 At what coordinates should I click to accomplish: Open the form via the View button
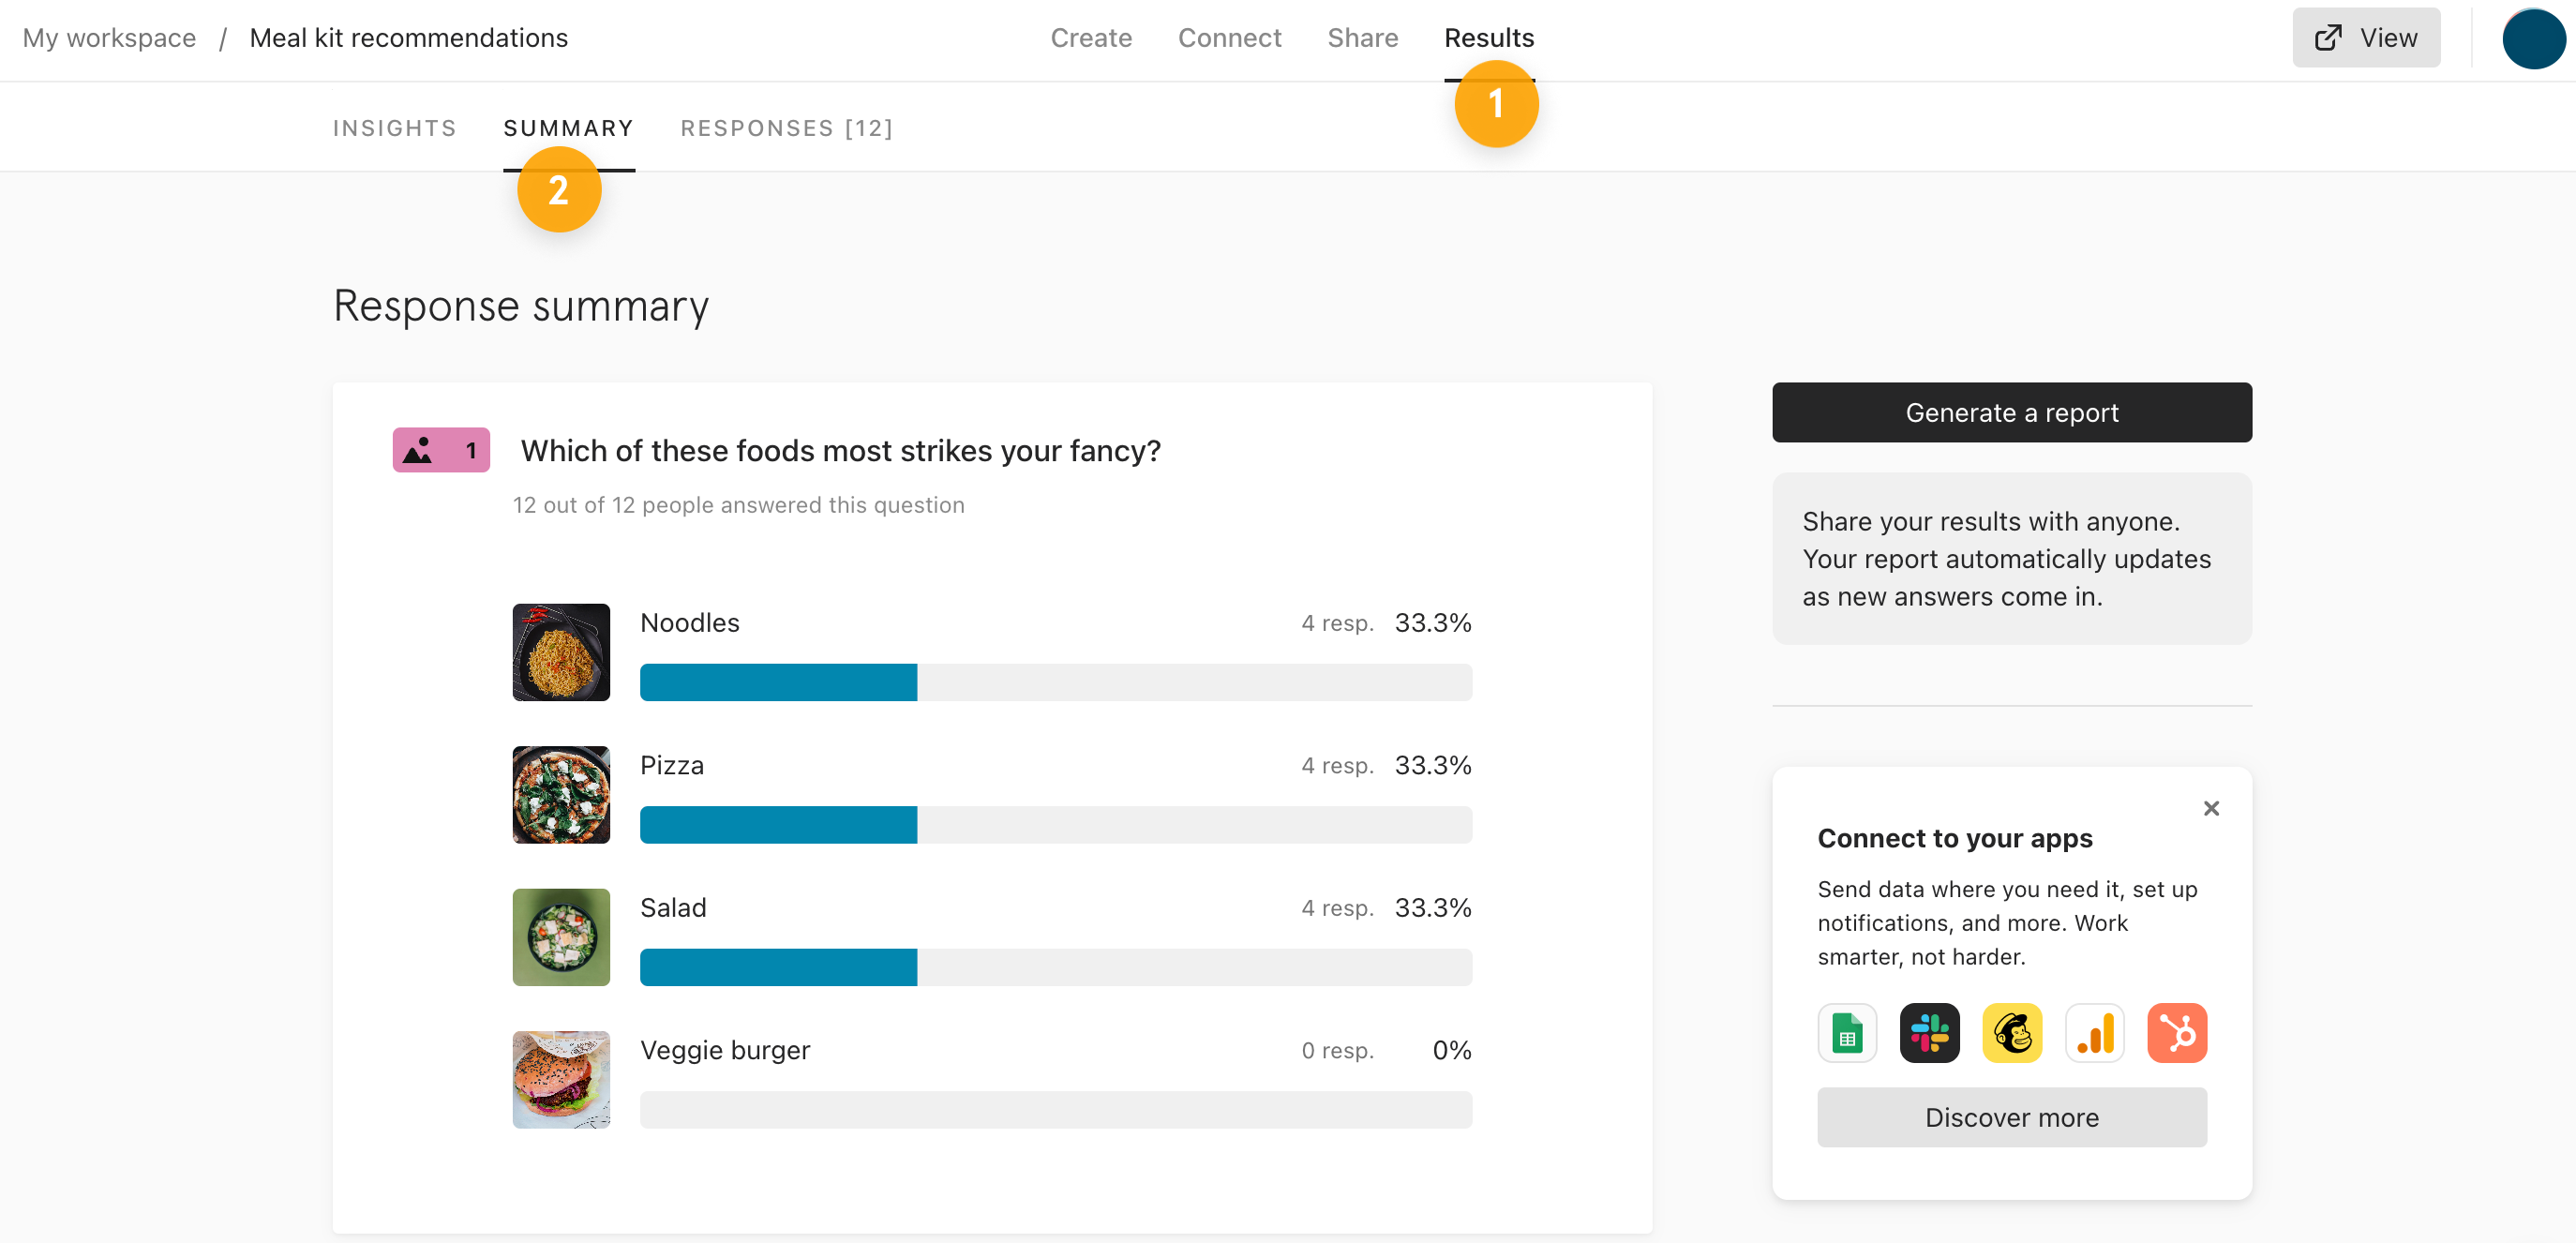(x=2366, y=38)
